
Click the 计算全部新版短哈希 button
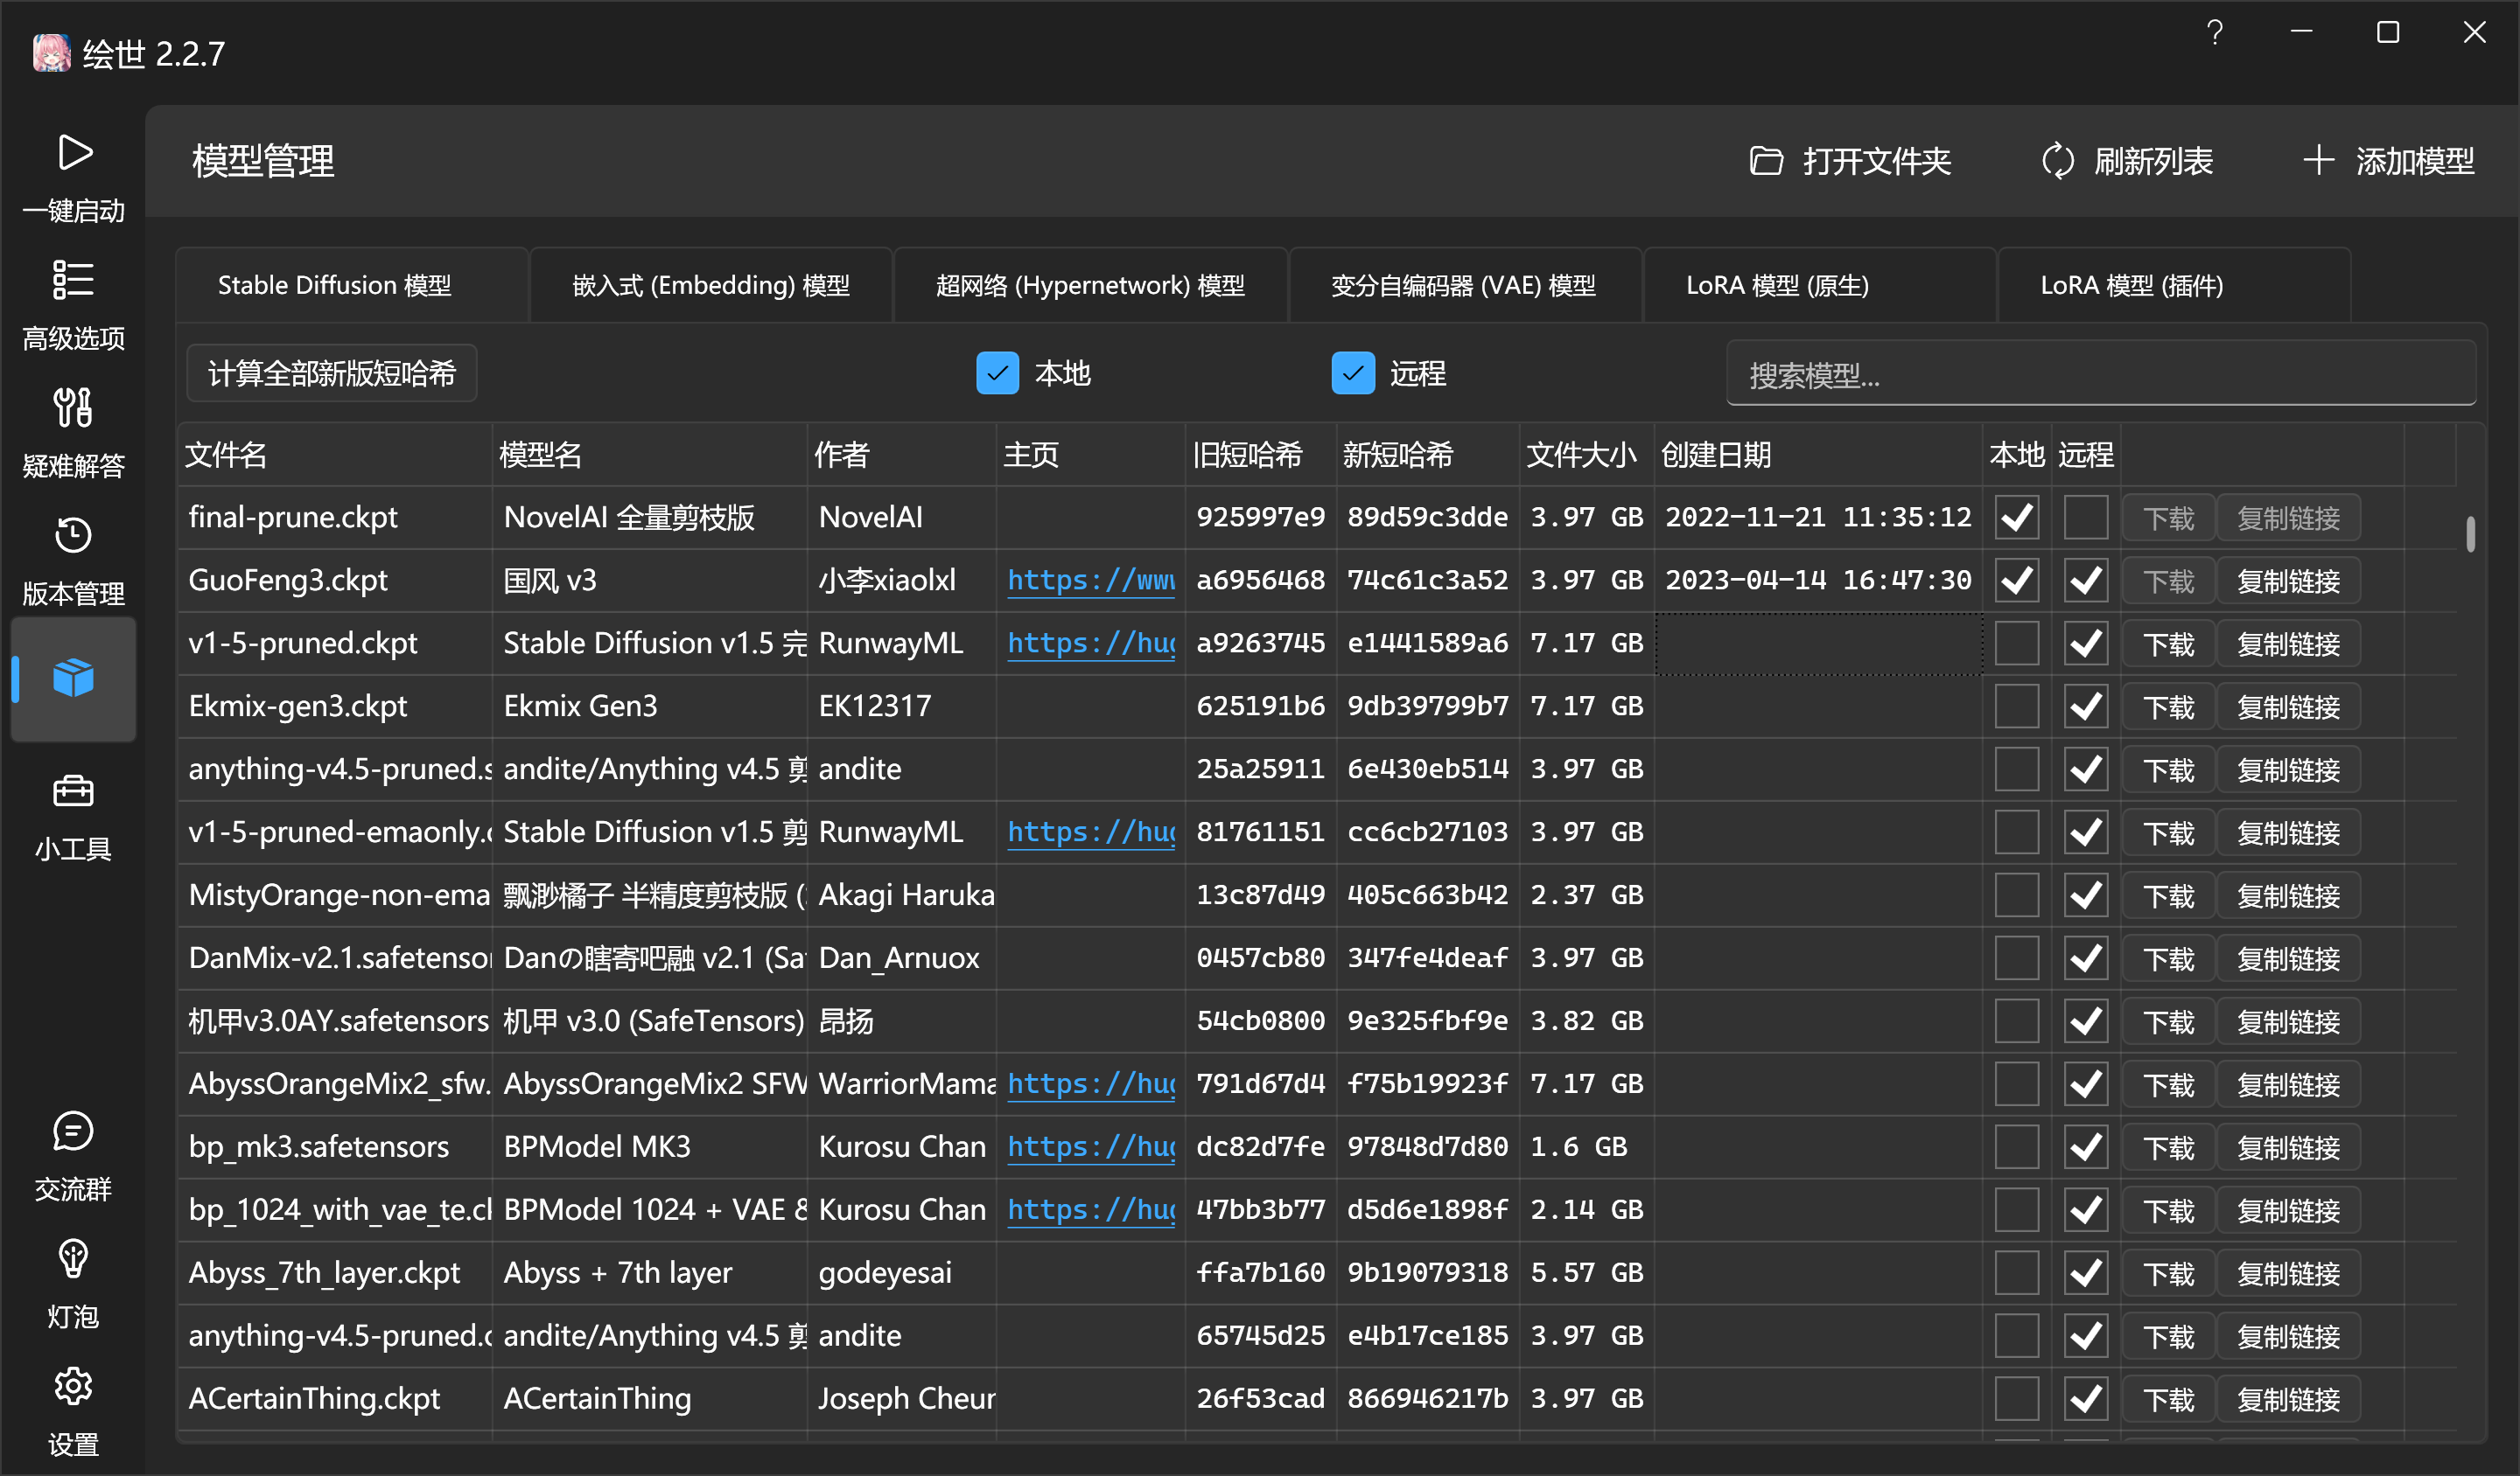pos(332,373)
